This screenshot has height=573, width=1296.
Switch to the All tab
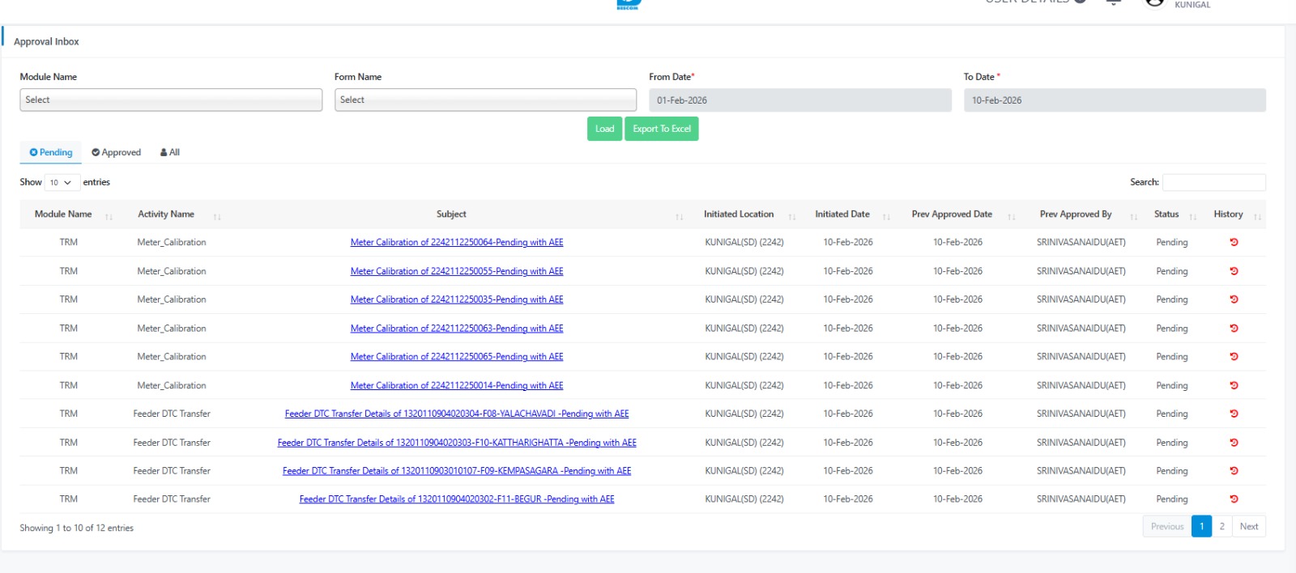[170, 152]
